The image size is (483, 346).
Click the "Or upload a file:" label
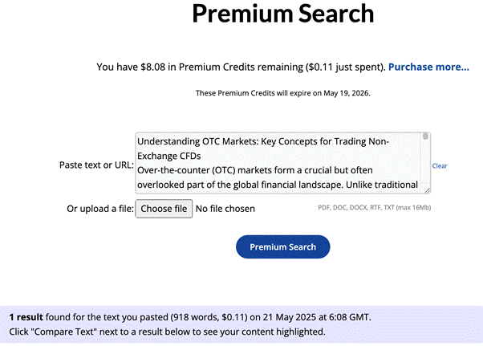(x=99, y=209)
